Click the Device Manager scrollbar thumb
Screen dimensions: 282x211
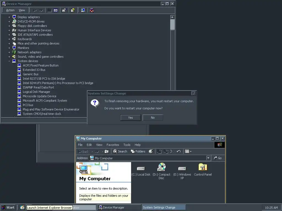(x=172, y=24)
